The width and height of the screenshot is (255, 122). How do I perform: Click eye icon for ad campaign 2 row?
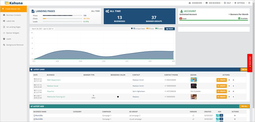234,116
